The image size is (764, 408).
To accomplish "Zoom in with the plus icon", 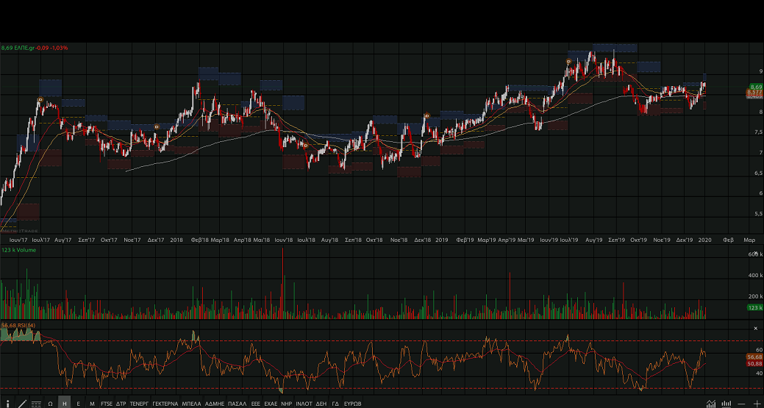I will 757,404.
